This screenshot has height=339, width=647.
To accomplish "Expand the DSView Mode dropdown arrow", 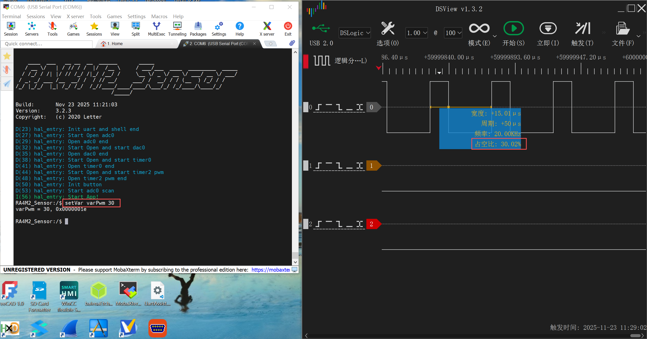I will pos(495,36).
